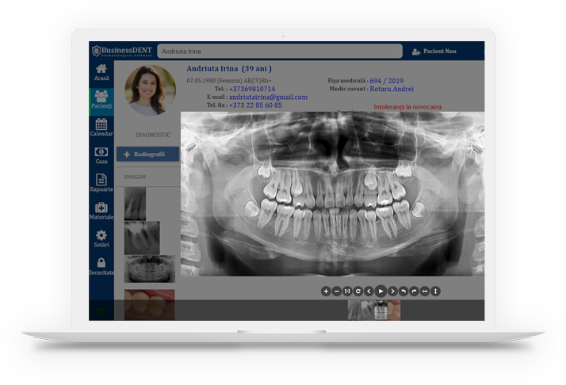
Task: Start the image slideshow playback
Action: 381,292
